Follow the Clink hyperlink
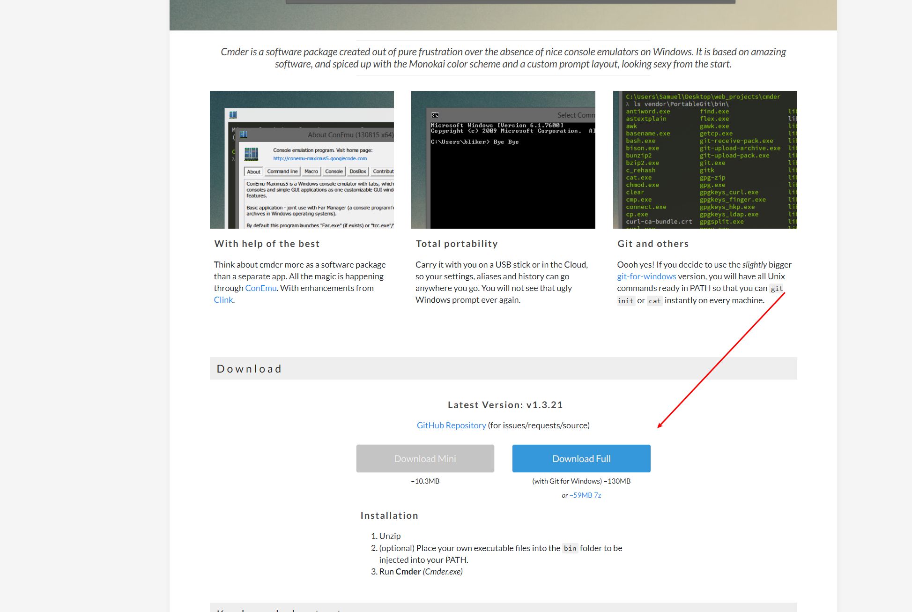 point(223,299)
